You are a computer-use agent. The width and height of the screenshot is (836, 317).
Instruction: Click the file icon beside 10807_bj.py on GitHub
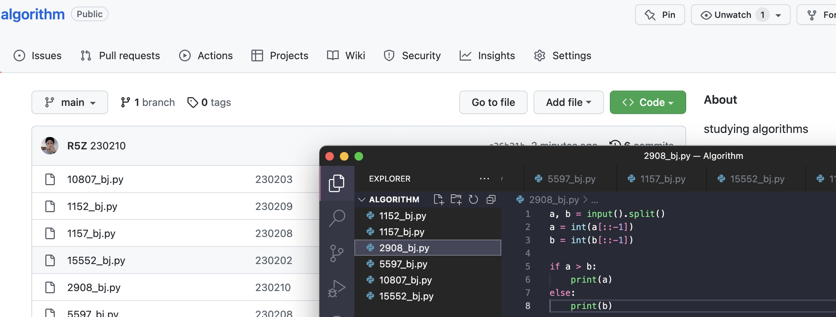tap(50, 179)
